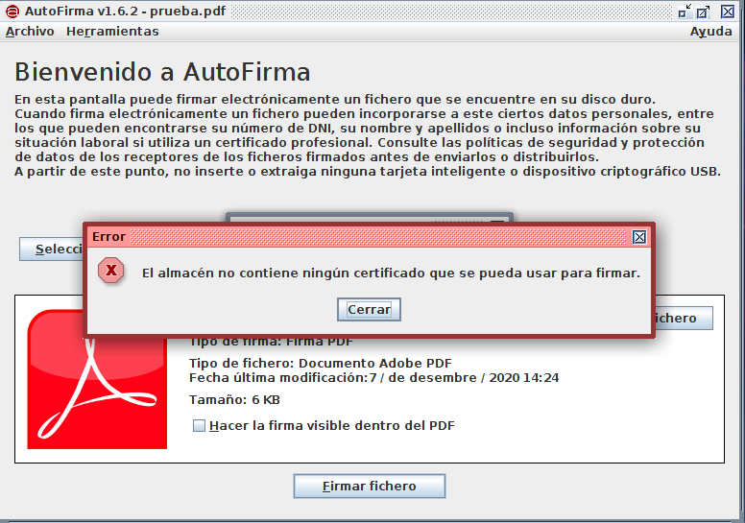
Task: Maximize the AutoFirma window
Action: 704,12
